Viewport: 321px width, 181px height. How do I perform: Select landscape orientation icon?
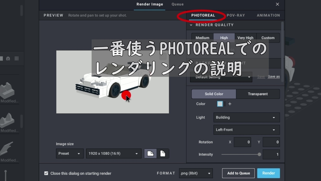[150, 154]
